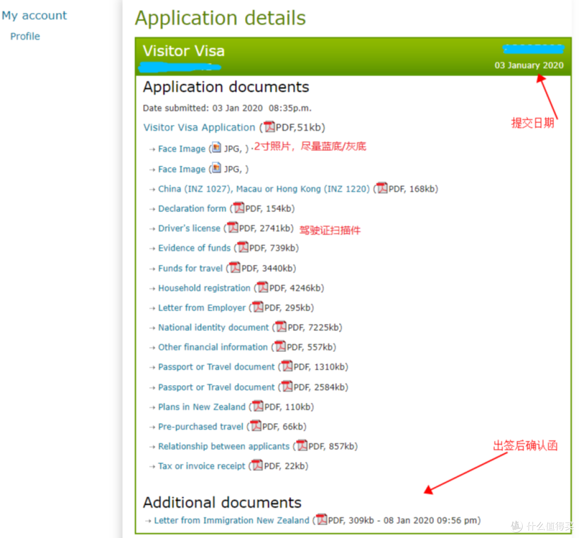This screenshot has height=538, width=579.
Task: Click the PDF icon beside National identity document
Action: click(x=281, y=326)
